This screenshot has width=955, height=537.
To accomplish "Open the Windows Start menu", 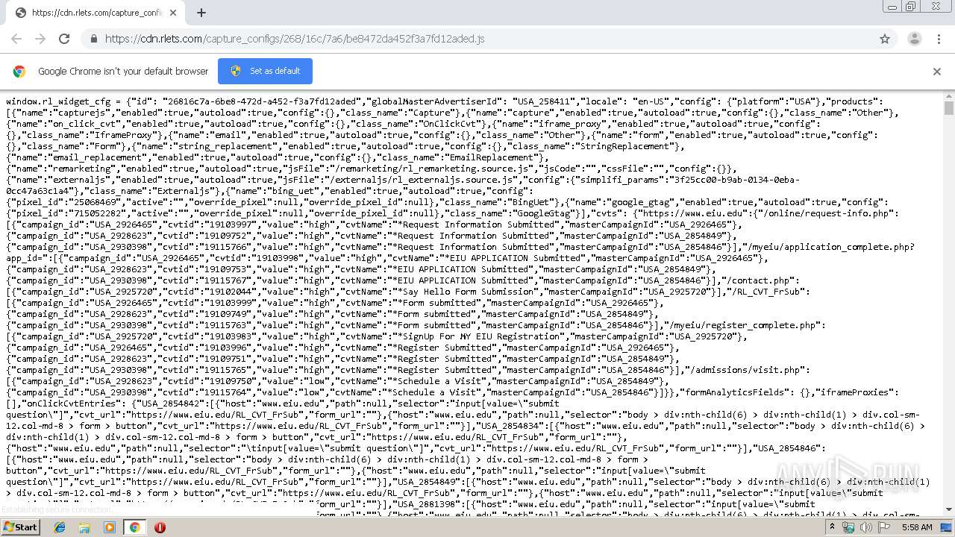I will [x=20, y=527].
